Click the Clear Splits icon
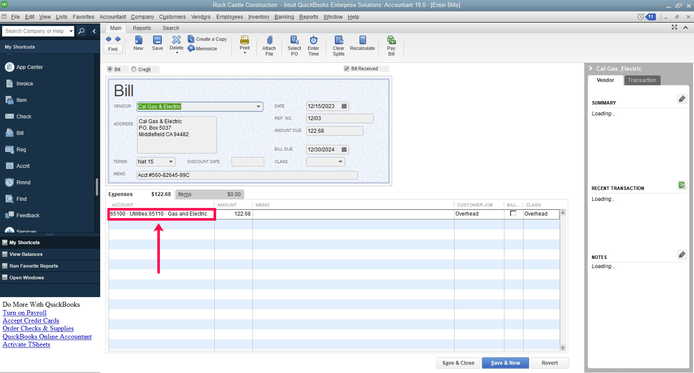The width and height of the screenshot is (694, 373). coord(339,40)
